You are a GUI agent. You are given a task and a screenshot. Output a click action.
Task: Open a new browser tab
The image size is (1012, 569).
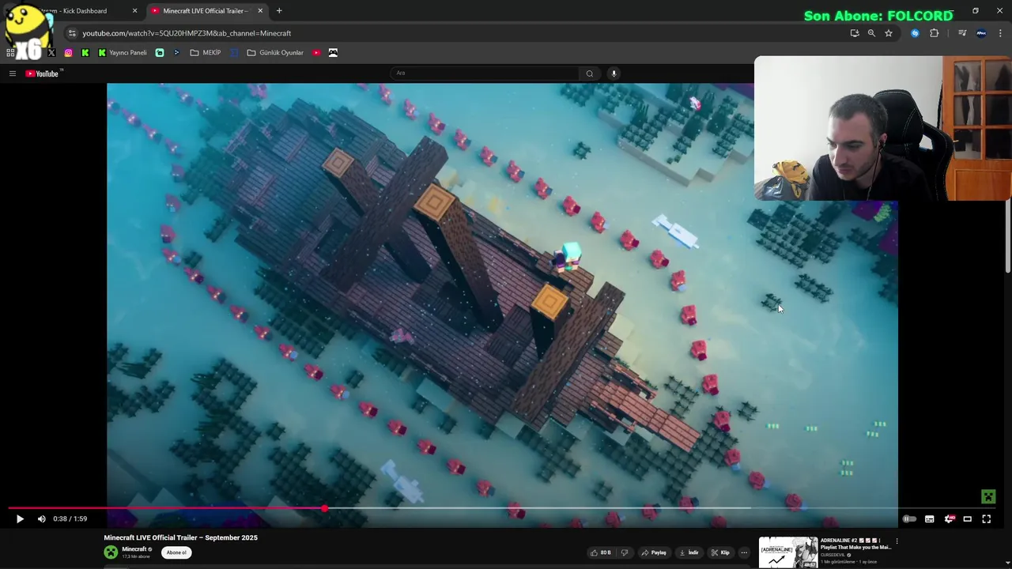point(279,11)
